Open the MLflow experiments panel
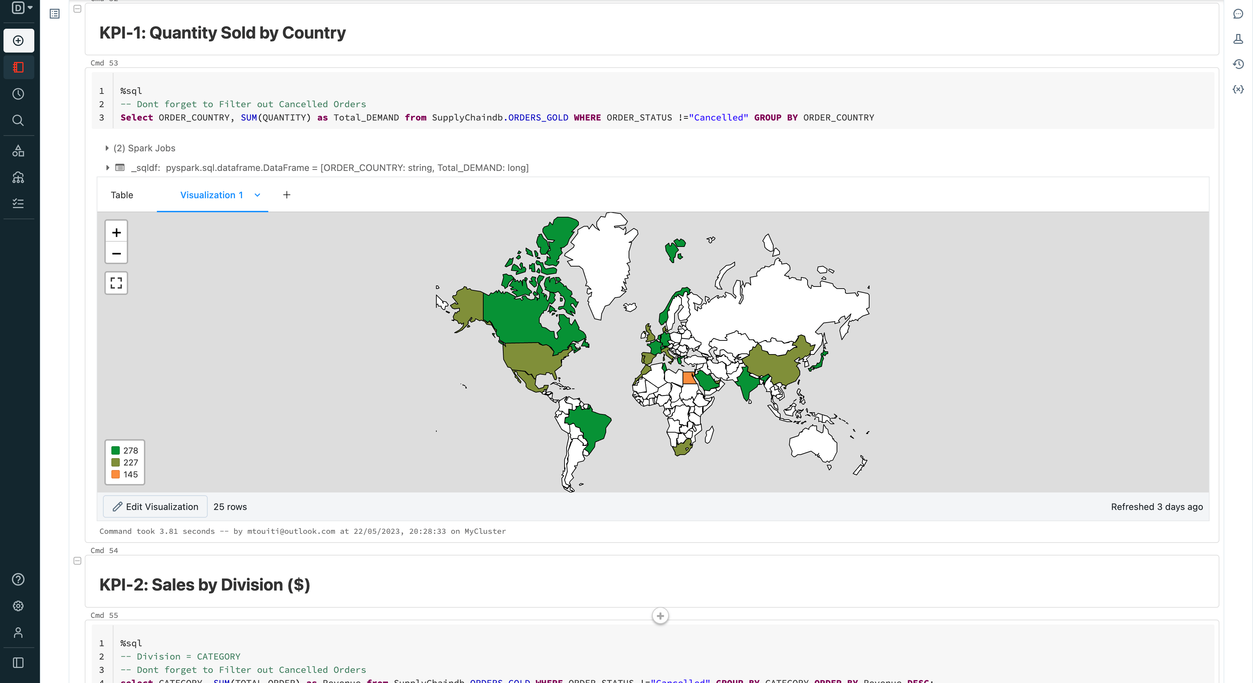1253x683 pixels. [1238, 39]
